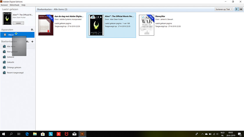244x137 pixels.
Task: Open the Bibliotheek menu
Action: click(x=15, y=5)
